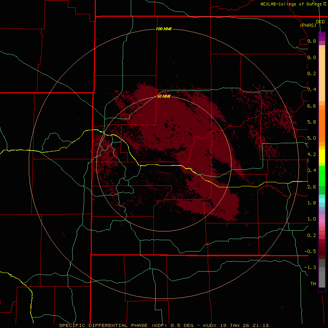Click the -0.5 value on the color scale
Image resolution: width=328 pixels, height=328 pixels.
[310, 251]
